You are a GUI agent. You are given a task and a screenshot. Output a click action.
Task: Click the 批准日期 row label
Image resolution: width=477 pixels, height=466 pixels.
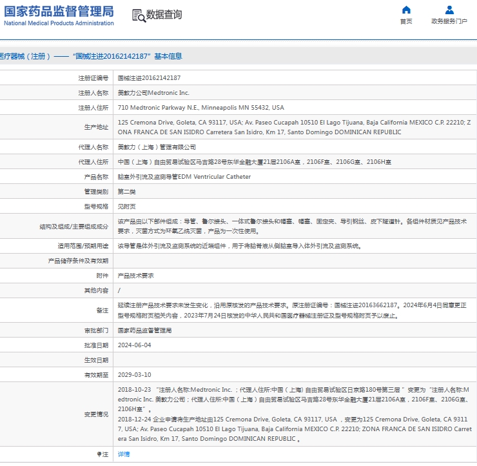(96, 345)
